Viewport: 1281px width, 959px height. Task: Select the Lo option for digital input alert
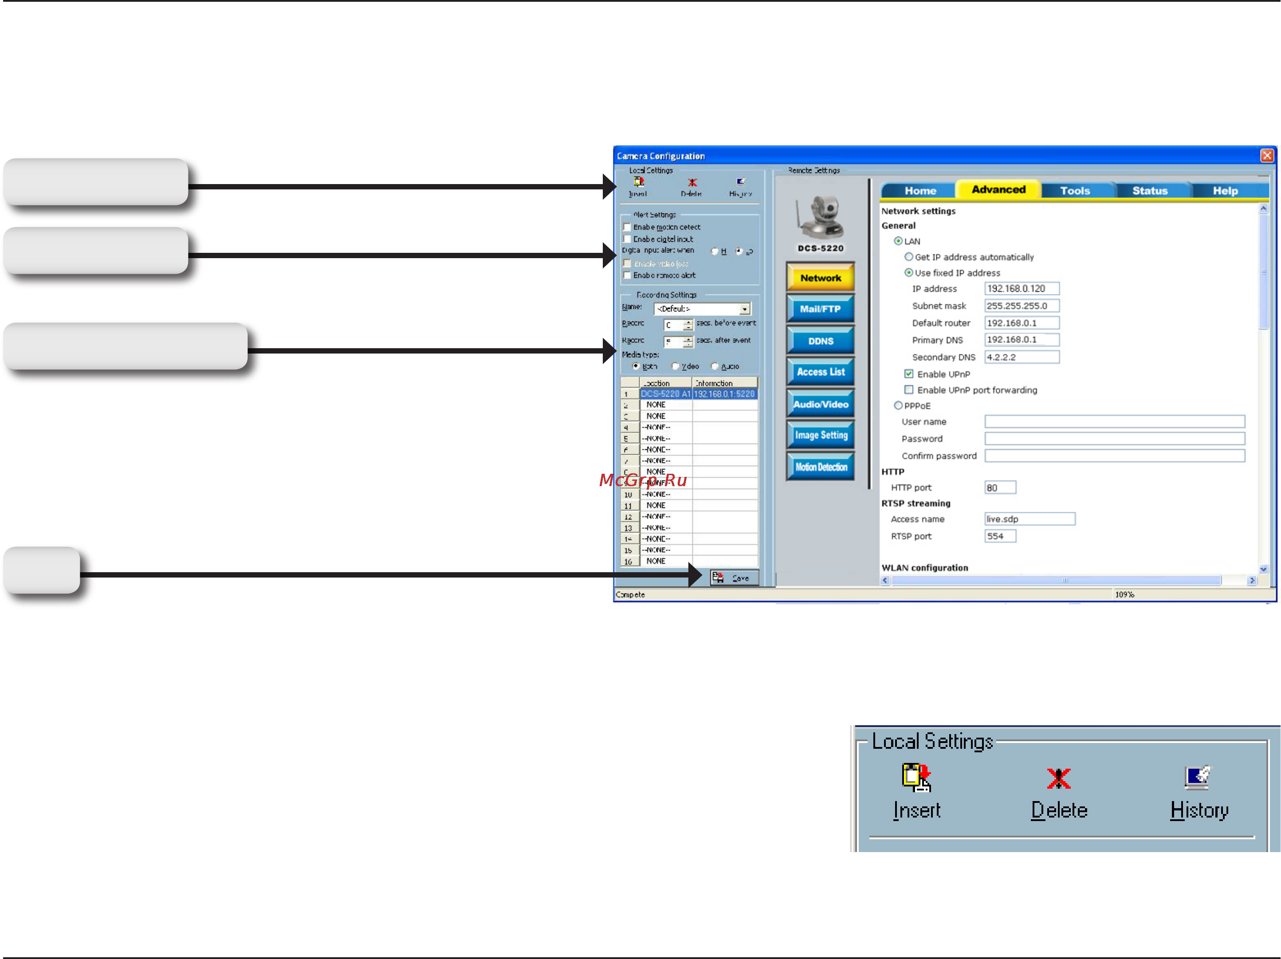click(739, 252)
